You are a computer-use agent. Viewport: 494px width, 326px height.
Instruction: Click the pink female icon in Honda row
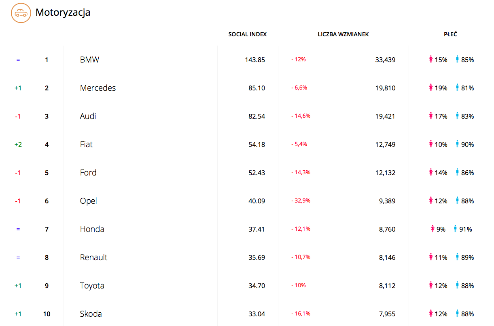433,229
